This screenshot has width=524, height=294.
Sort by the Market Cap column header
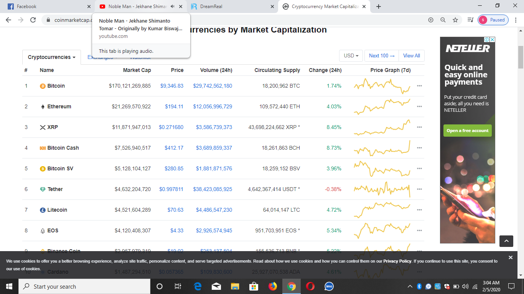137,70
